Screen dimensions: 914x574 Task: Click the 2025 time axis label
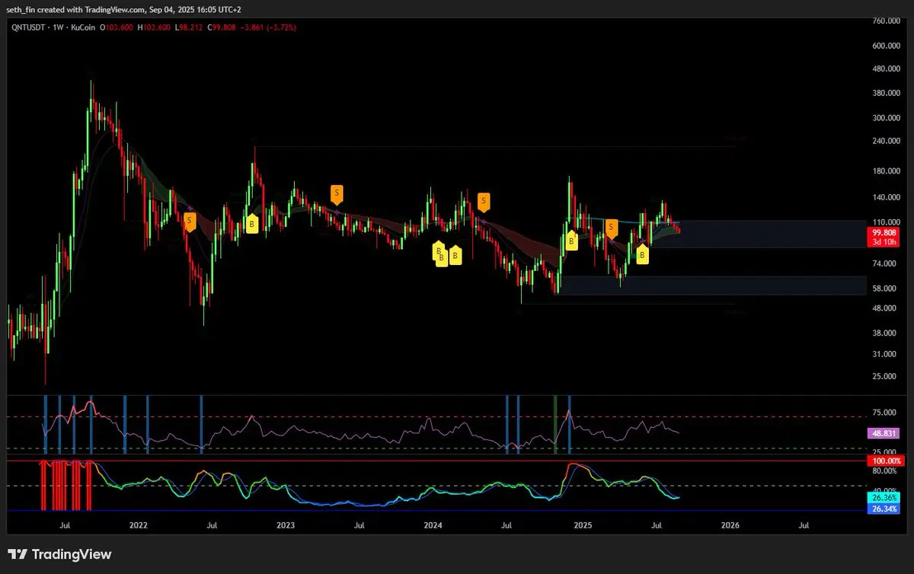click(x=583, y=525)
